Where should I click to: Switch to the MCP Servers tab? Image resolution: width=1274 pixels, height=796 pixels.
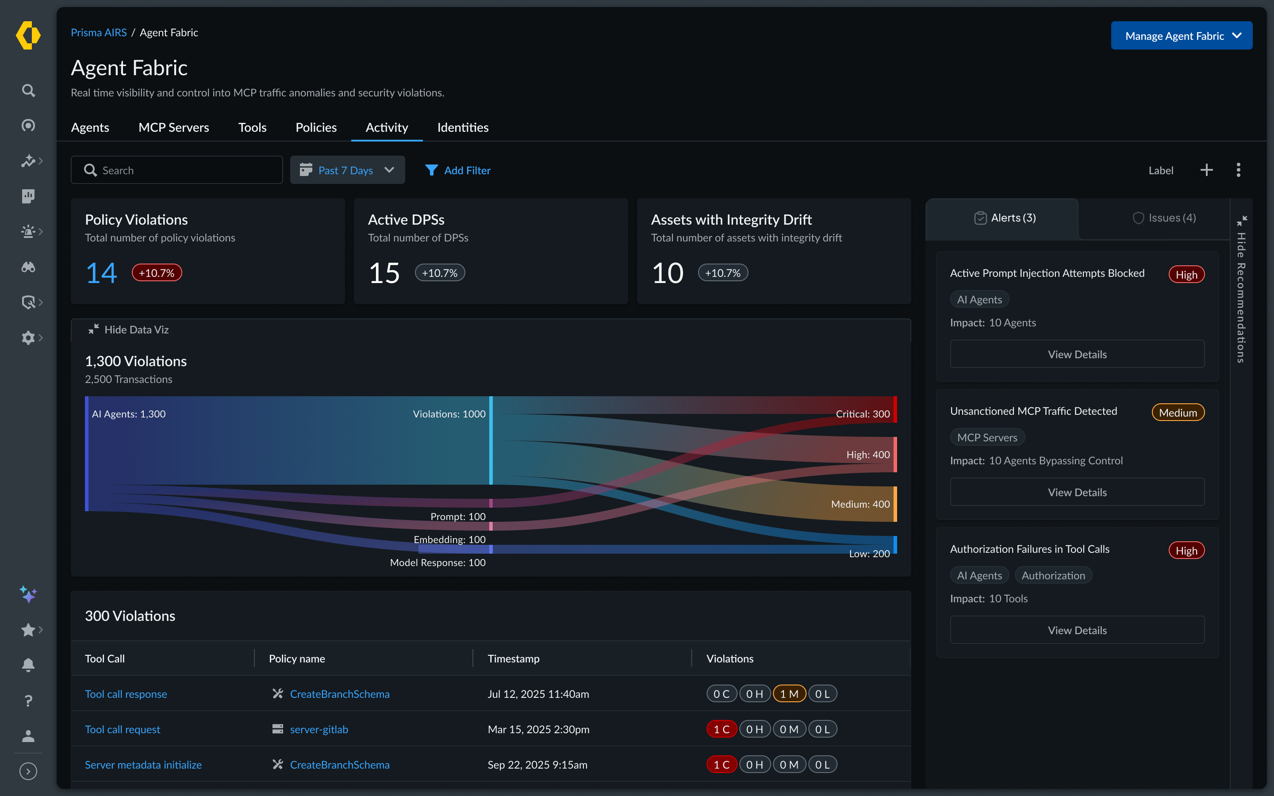tap(174, 127)
